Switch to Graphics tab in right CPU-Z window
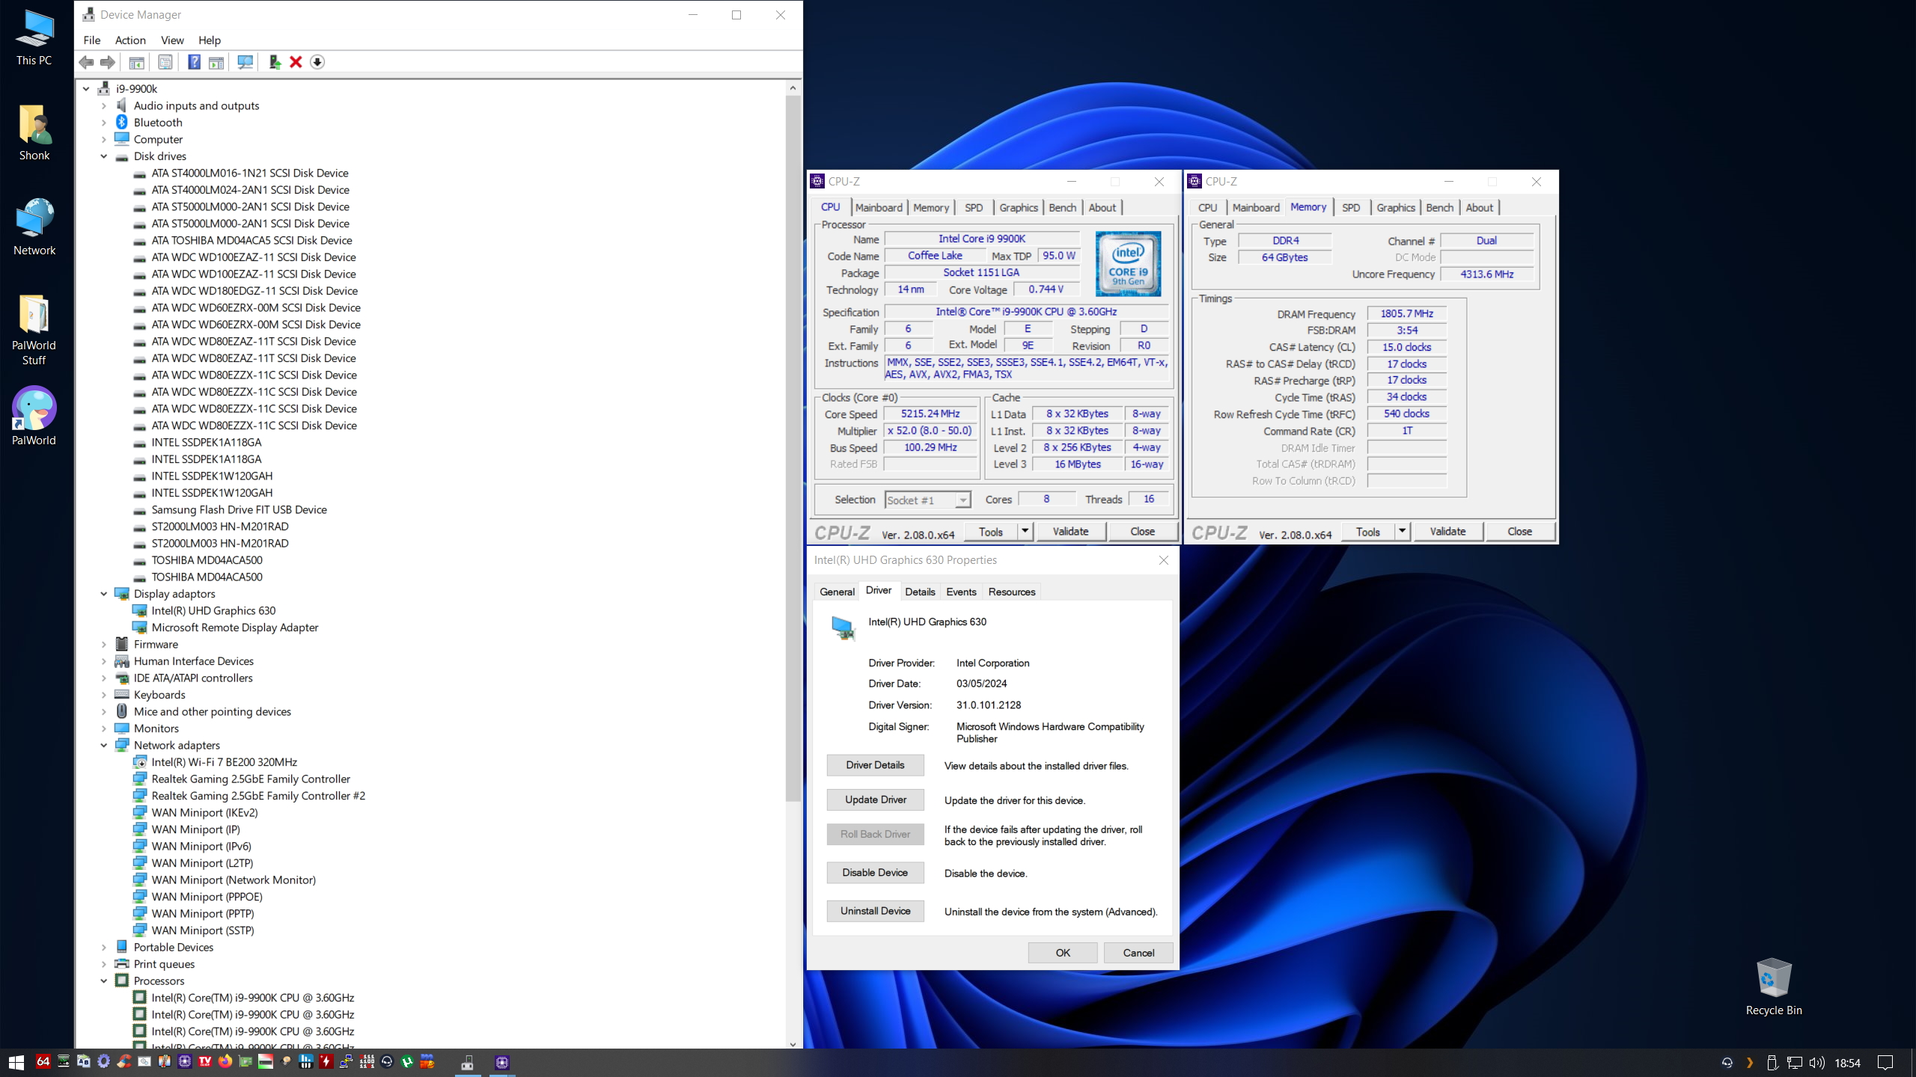This screenshot has width=1916, height=1077. 1396,208
